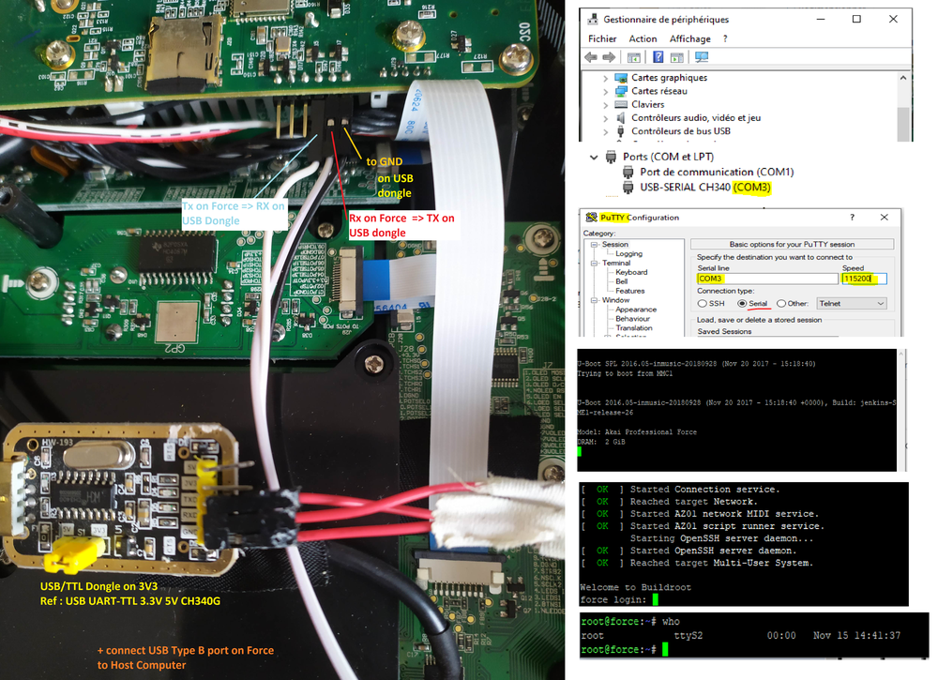Click the Serial line input field
This screenshot has height=680, width=938.
765,279
